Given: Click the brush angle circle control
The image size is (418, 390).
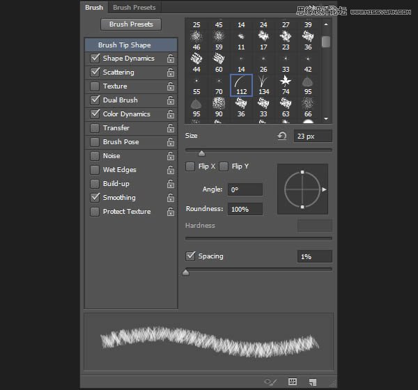Looking at the screenshot, I should pos(302,189).
